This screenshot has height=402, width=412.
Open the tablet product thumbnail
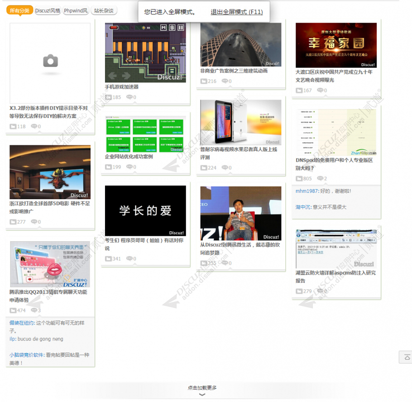[x=241, y=122]
